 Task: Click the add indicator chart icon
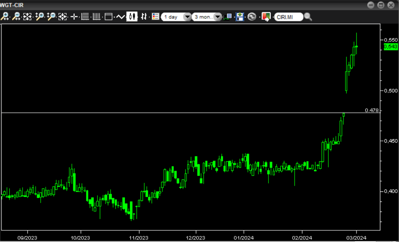coord(228,17)
